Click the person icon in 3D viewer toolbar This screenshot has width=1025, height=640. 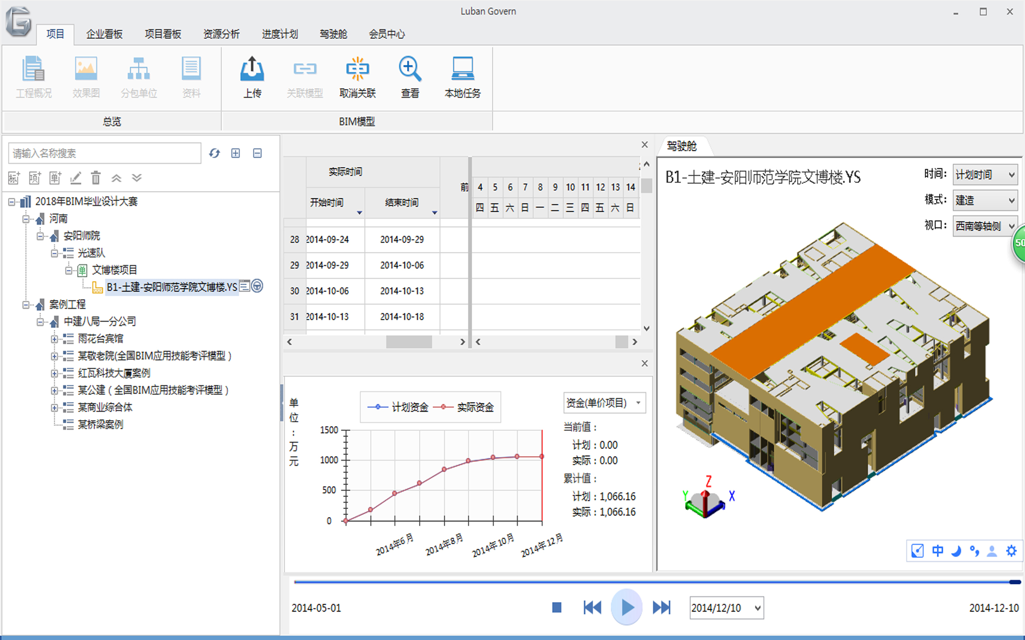(992, 551)
